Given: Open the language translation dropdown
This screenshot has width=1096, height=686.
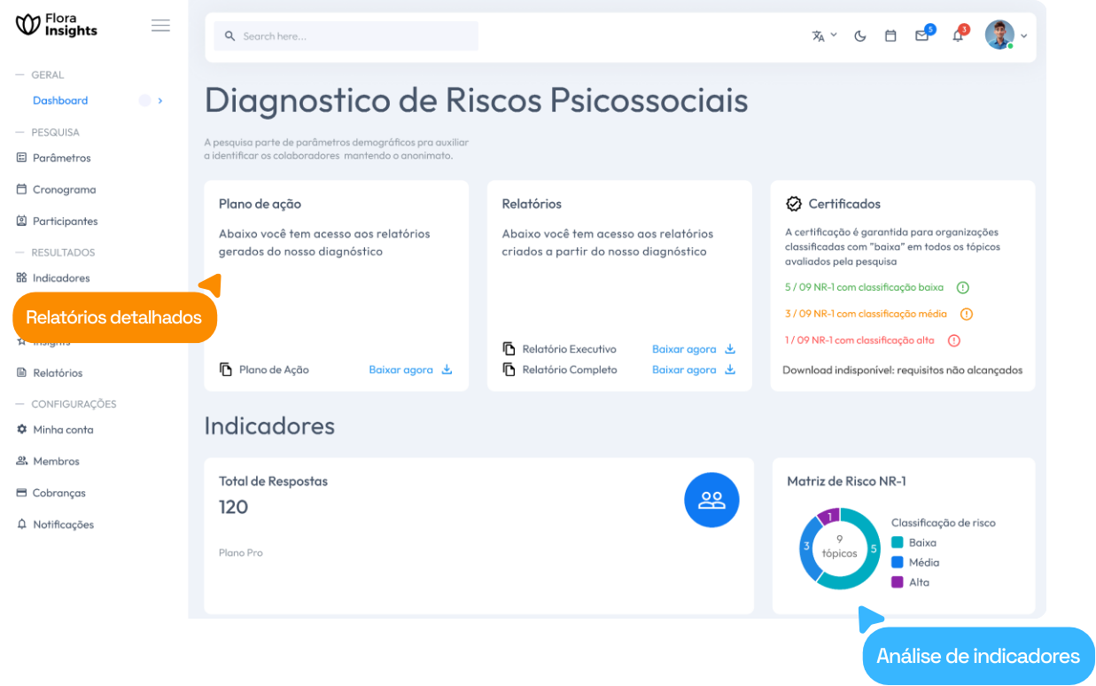Looking at the screenshot, I should (x=823, y=36).
